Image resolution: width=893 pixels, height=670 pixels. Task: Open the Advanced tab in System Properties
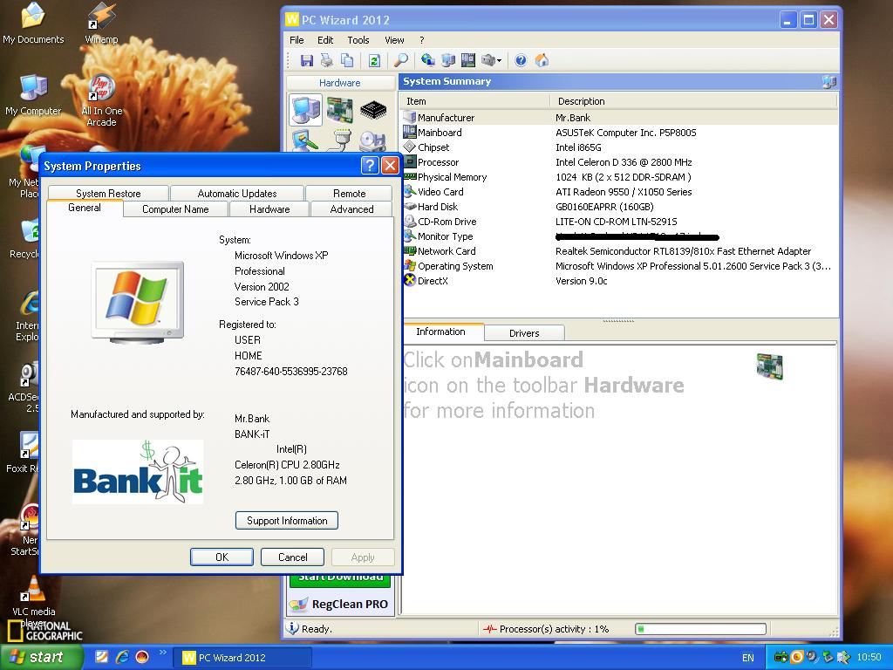click(x=351, y=209)
